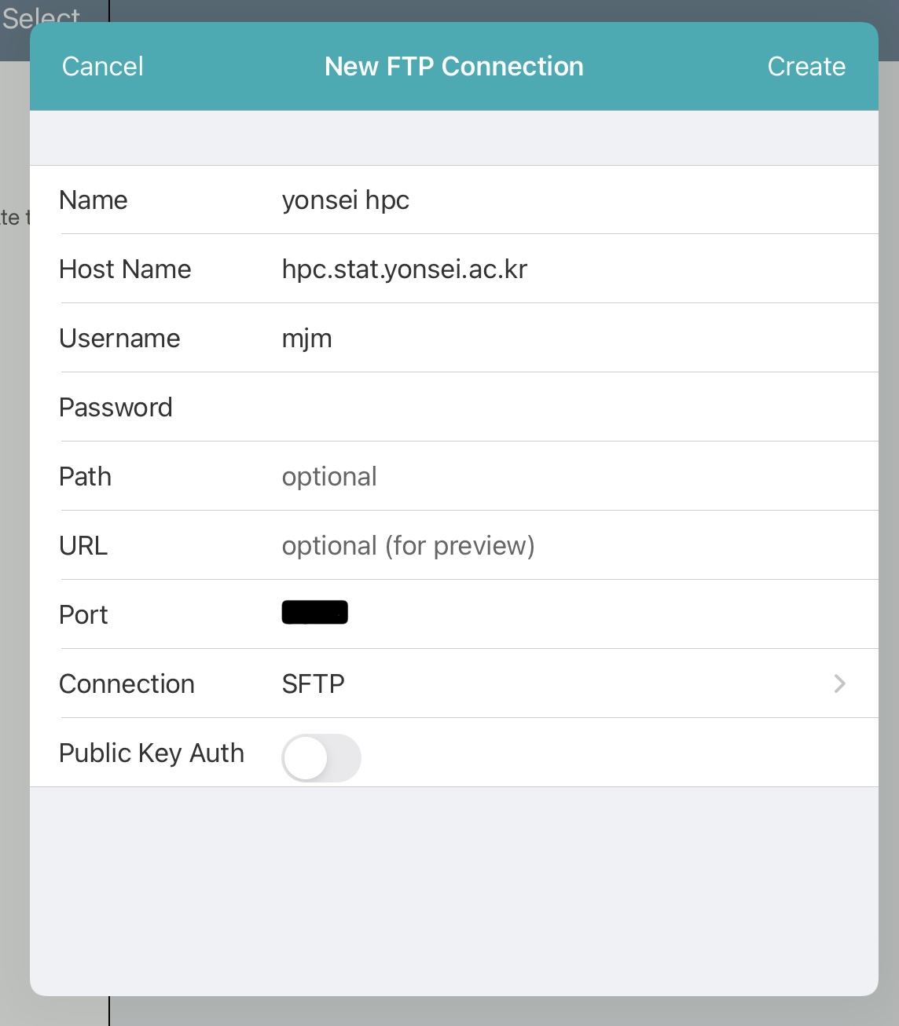Open the SFTP connection type selector
Image resolution: width=899 pixels, height=1026 pixels.
314,683
